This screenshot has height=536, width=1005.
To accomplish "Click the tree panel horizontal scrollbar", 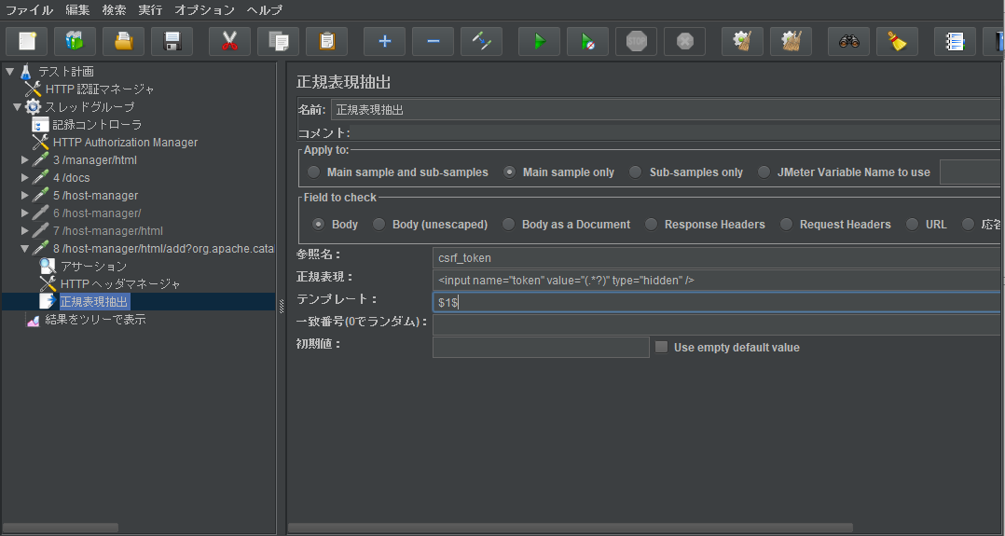I will (x=61, y=527).
